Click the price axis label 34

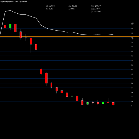[x=132, y=83]
